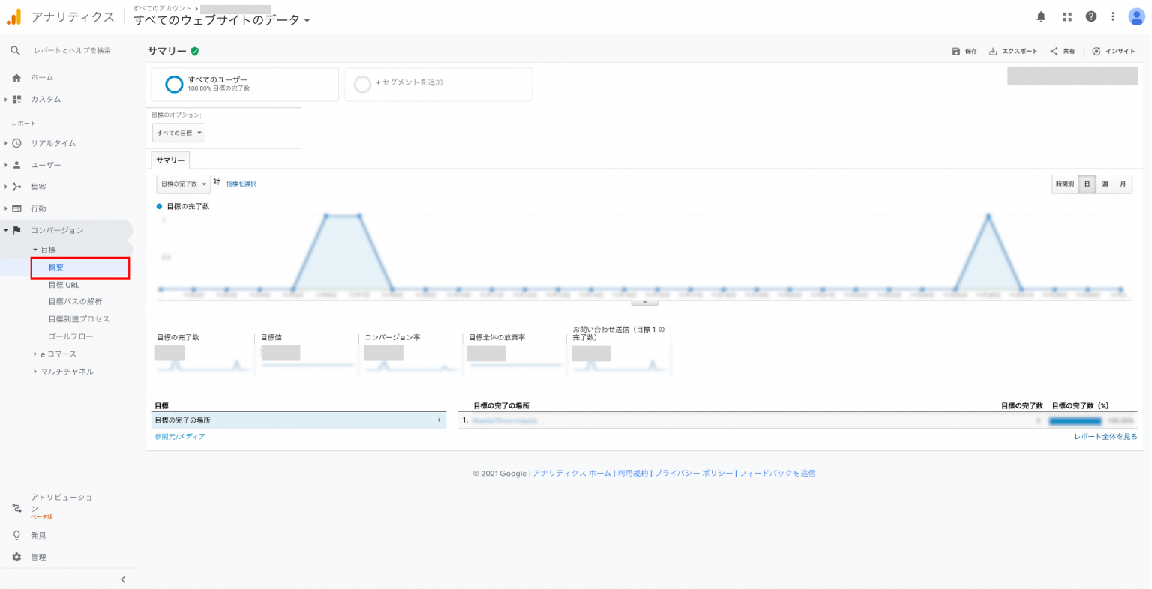
Task: Expand the e コマース tree section
Action: coord(35,354)
